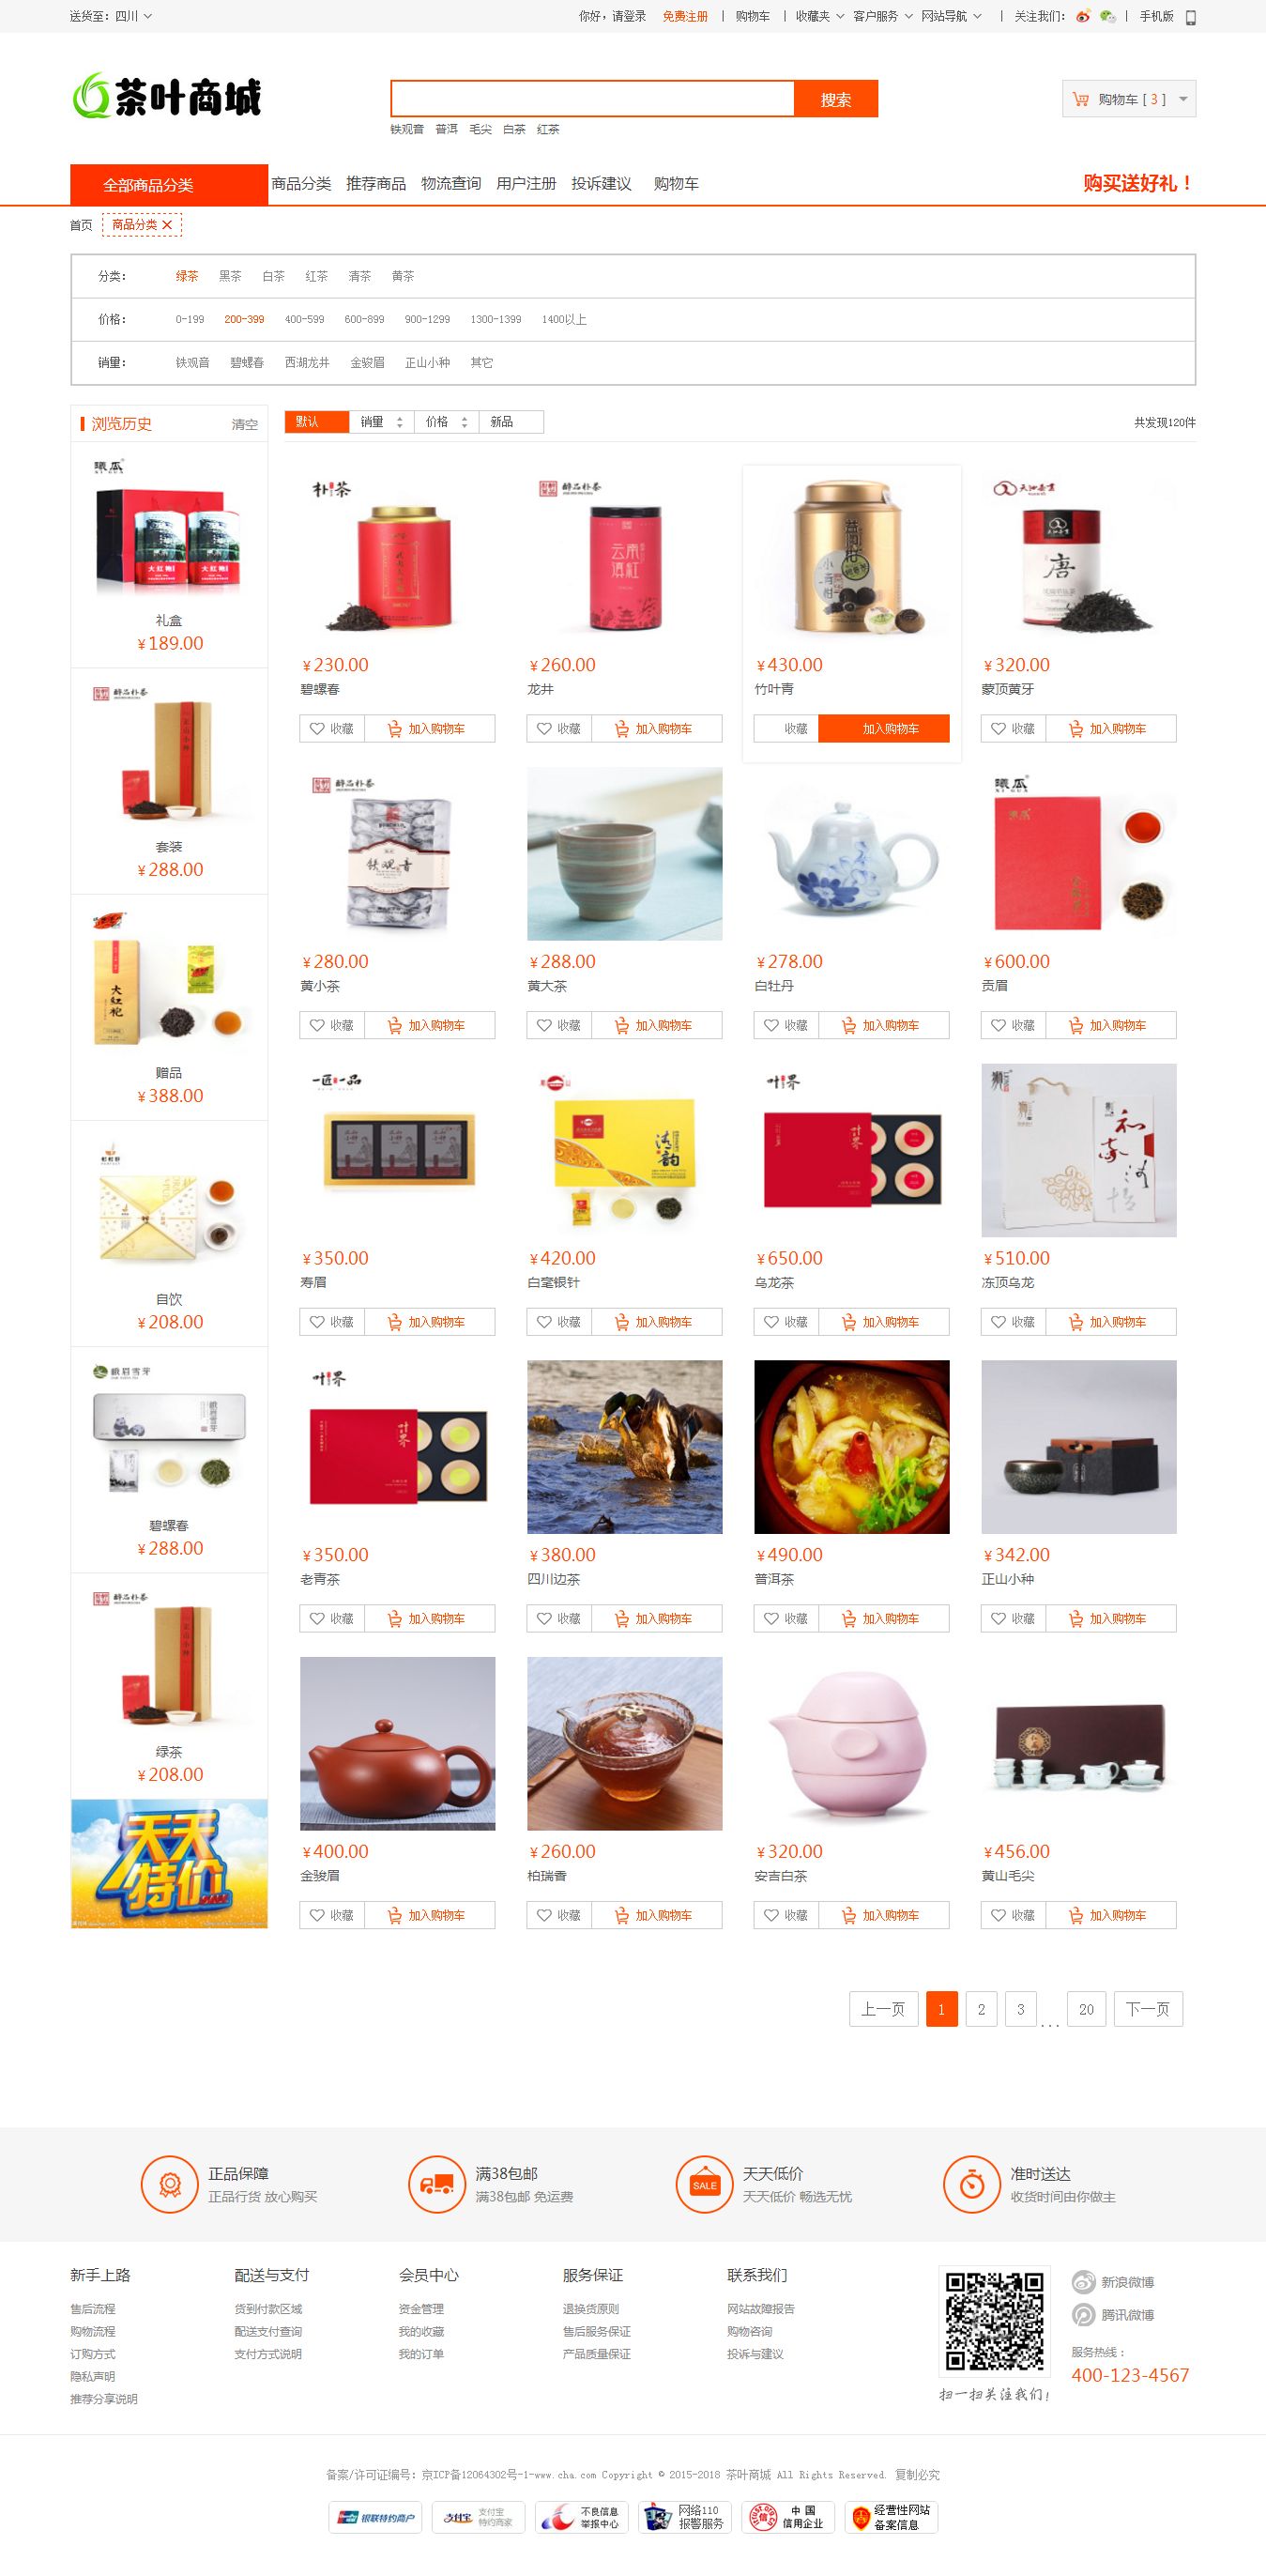This screenshot has width=1266, height=2576.
Task: Open the 推荐商品 navigation menu item
Action: pos(376,184)
